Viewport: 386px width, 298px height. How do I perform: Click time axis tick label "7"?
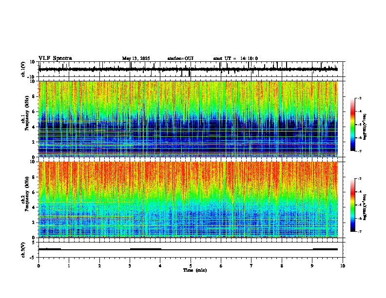point(251,266)
